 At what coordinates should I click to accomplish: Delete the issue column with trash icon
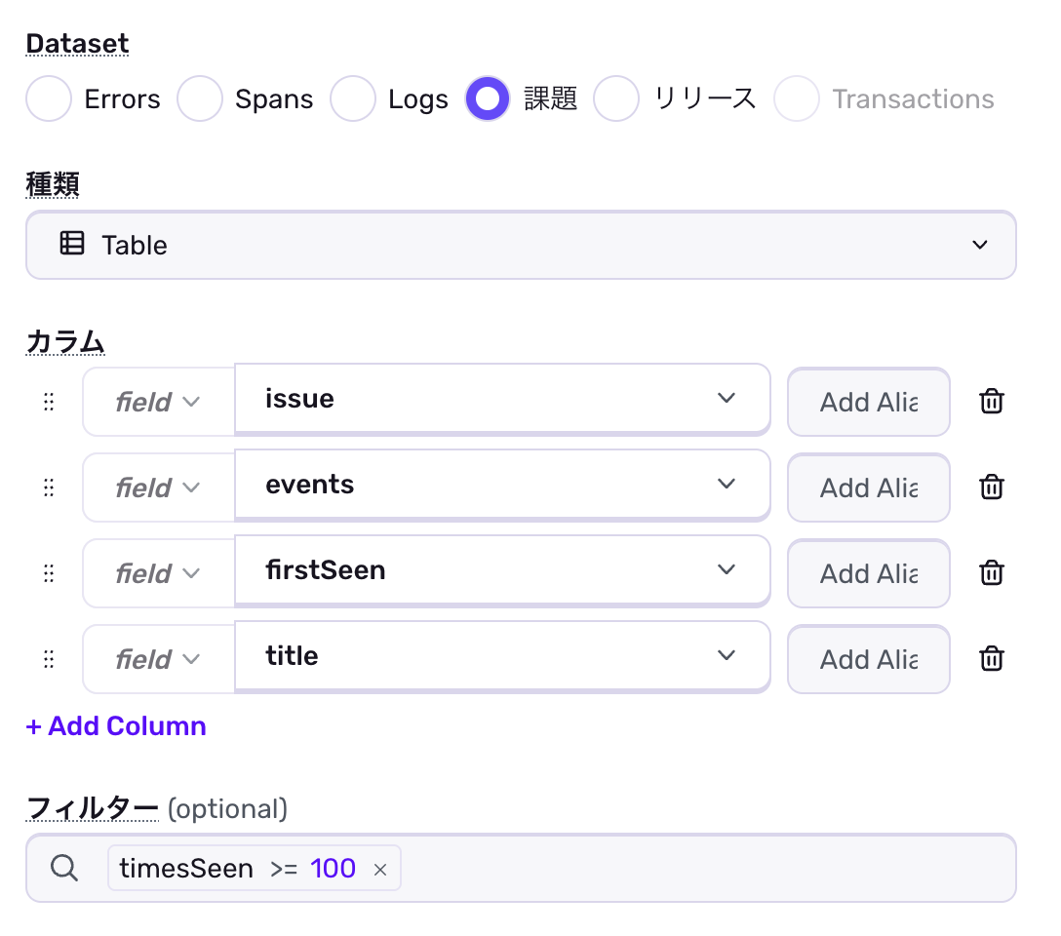pyautogui.click(x=991, y=401)
